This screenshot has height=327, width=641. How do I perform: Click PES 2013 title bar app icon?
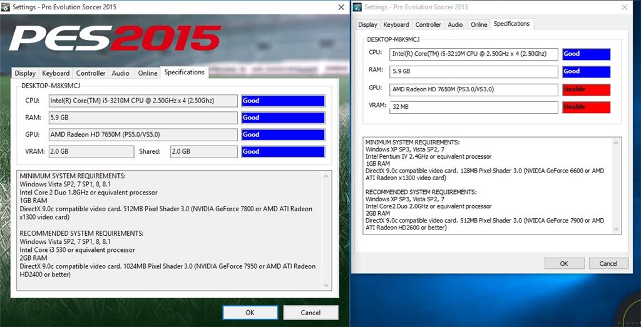[x=357, y=7]
